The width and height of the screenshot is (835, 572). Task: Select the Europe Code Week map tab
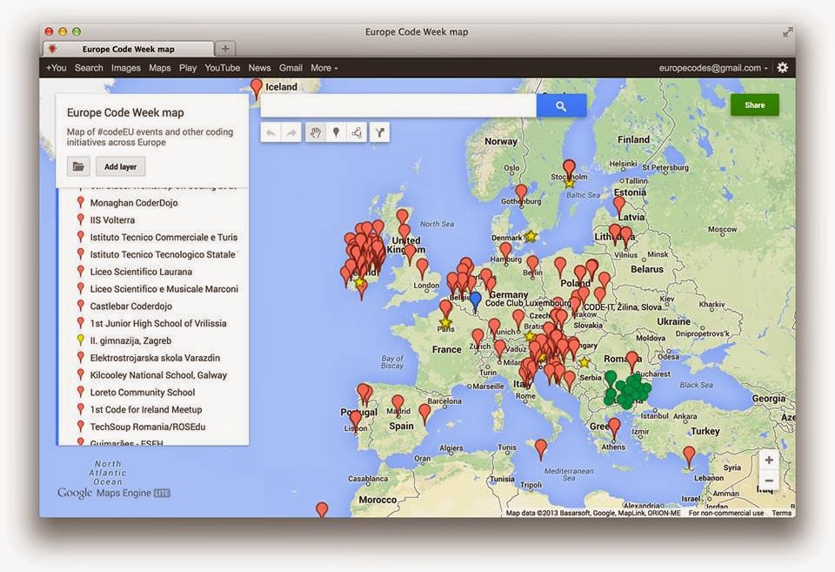129,49
